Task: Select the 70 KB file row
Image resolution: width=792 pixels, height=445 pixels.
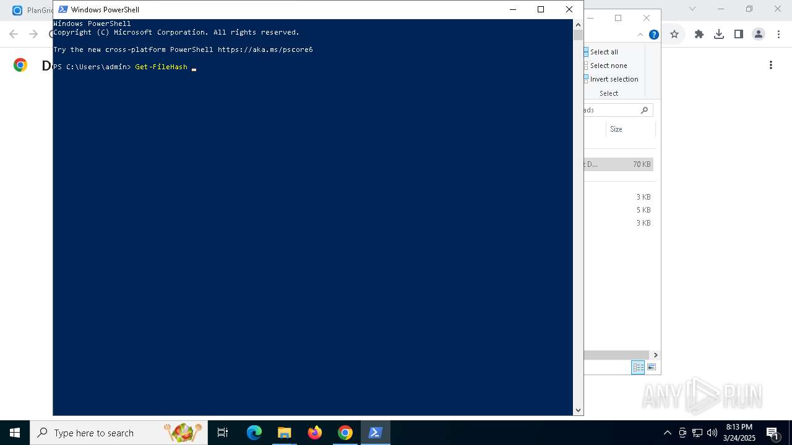Action: click(619, 164)
